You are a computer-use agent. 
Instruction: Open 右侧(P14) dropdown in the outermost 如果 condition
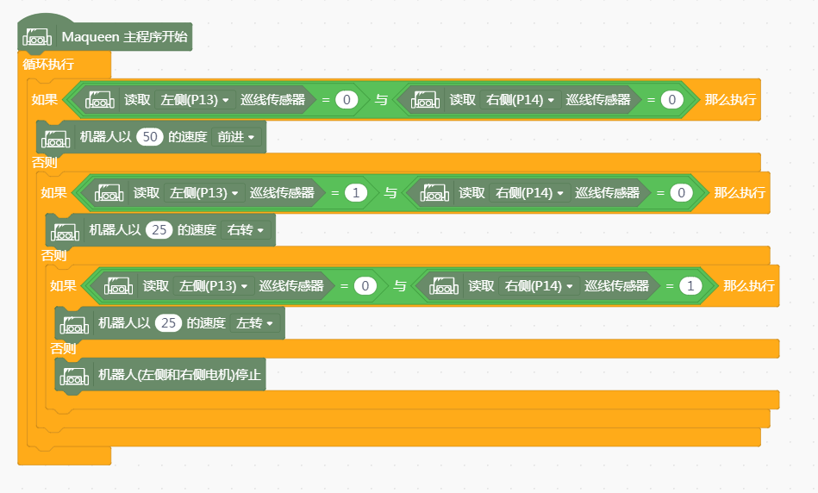click(520, 100)
